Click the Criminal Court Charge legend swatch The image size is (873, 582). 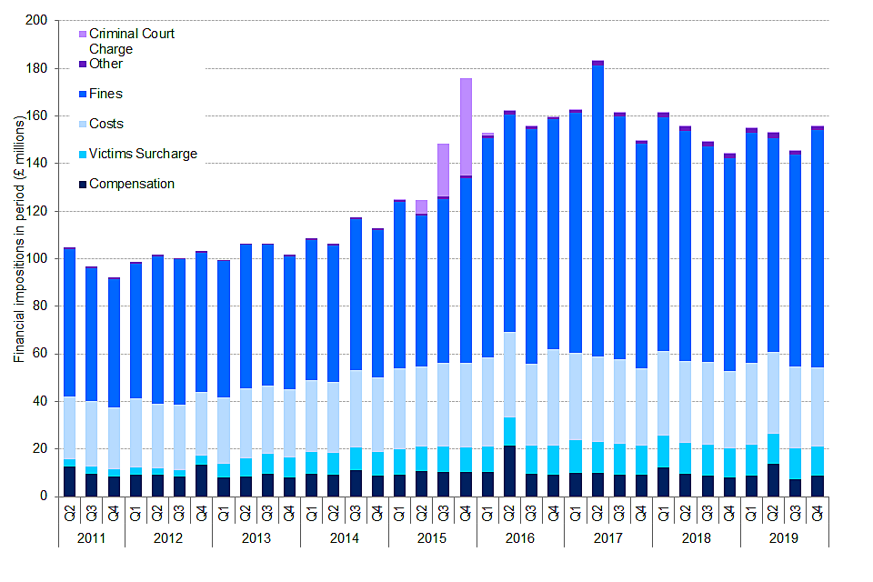[83, 35]
